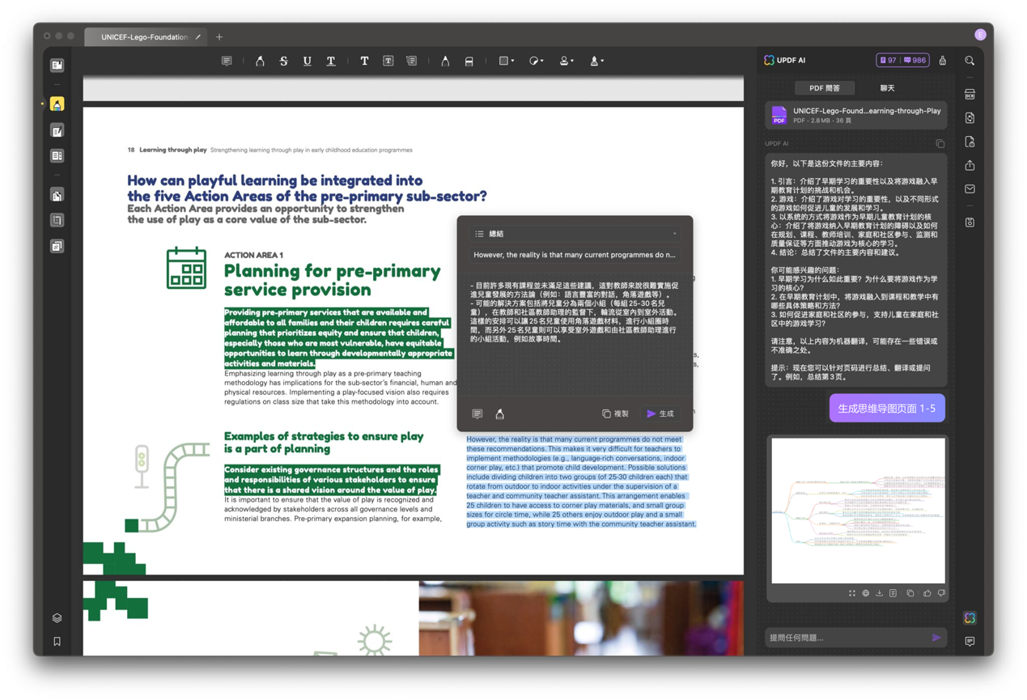The width and height of the screenshot is (1027, 700).
Task: Expand the mind map to fullscreen
Action: tap(852, 593)
